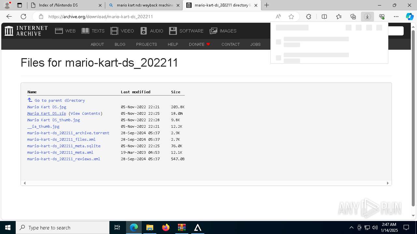
Task: Open a new browser tab
Action: [x=267, y=5]
